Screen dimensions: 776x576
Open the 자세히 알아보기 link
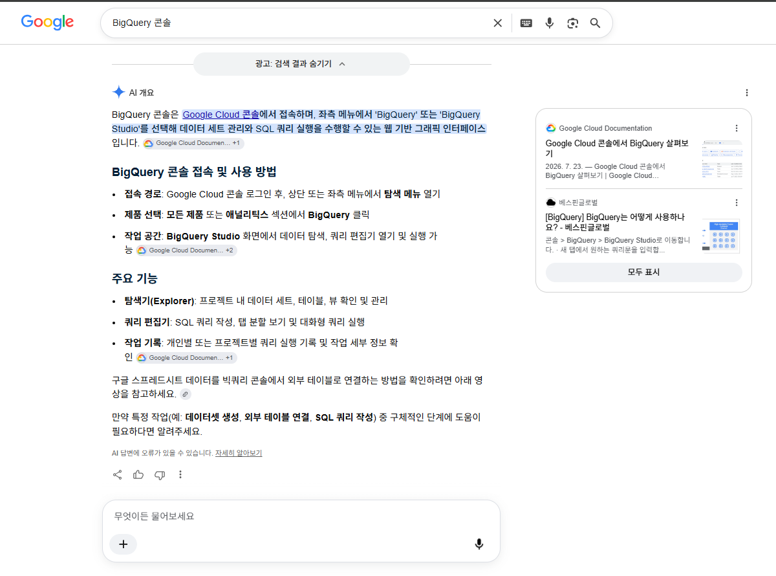tap(239, 453)
